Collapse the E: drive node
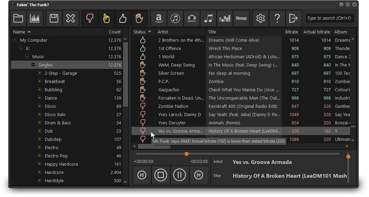 click(x=21, y=48)
